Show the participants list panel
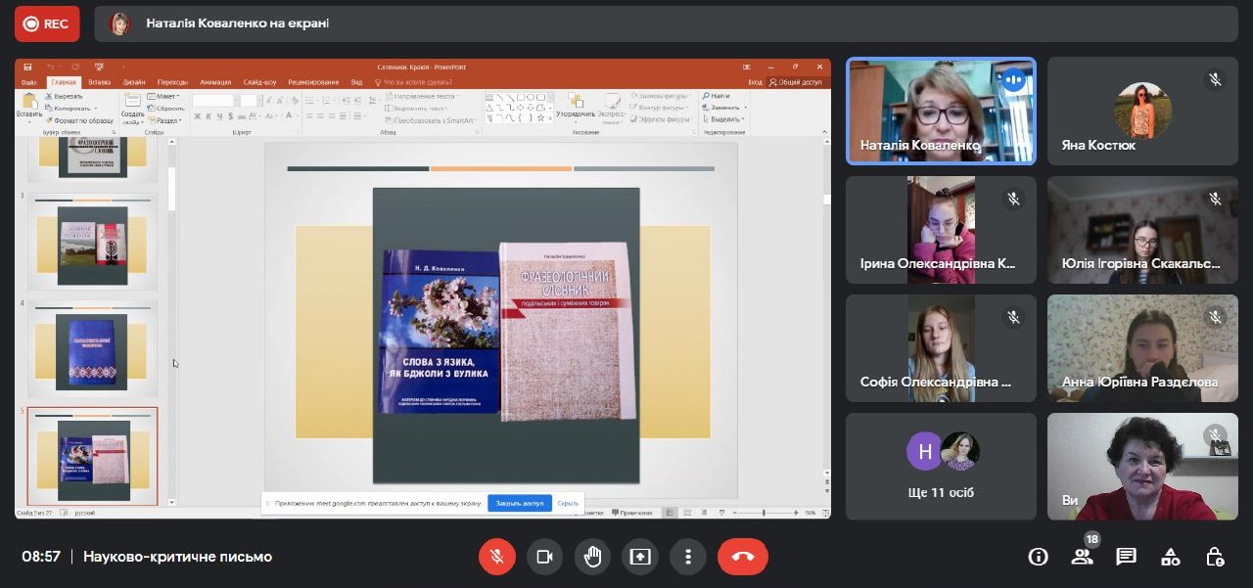 (x=1082, y=557)
